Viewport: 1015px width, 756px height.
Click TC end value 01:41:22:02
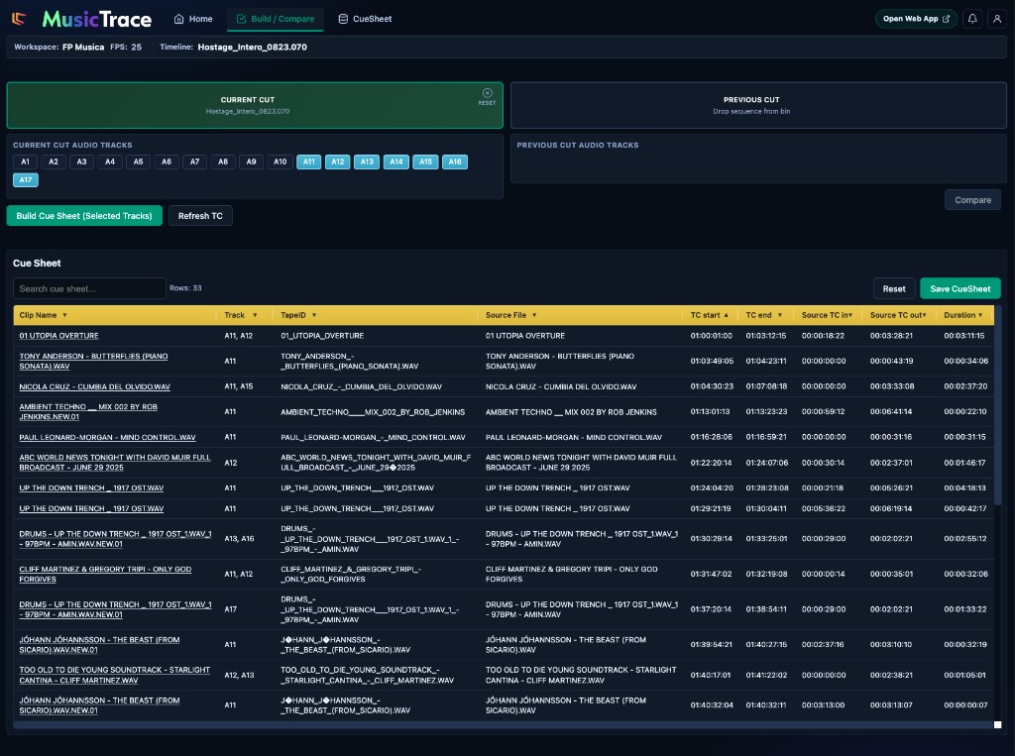(766, 675)
